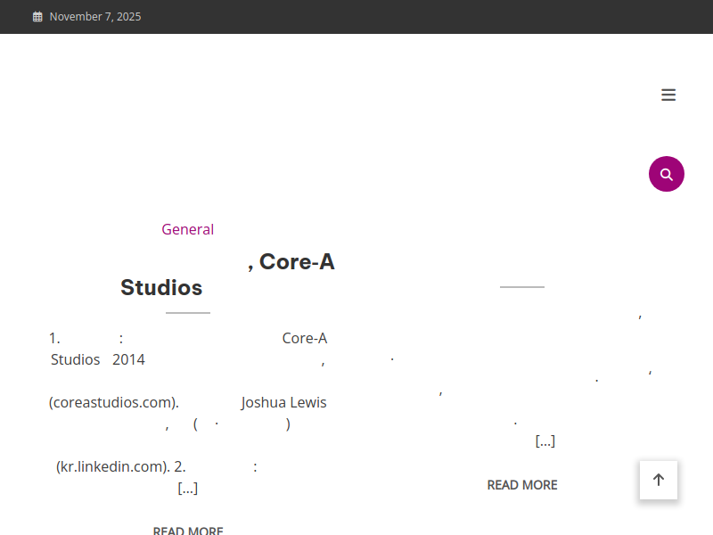Click READ MORE under the right-hand post
713x535 pixels.
pyautogui.click(x=522, y=485)
